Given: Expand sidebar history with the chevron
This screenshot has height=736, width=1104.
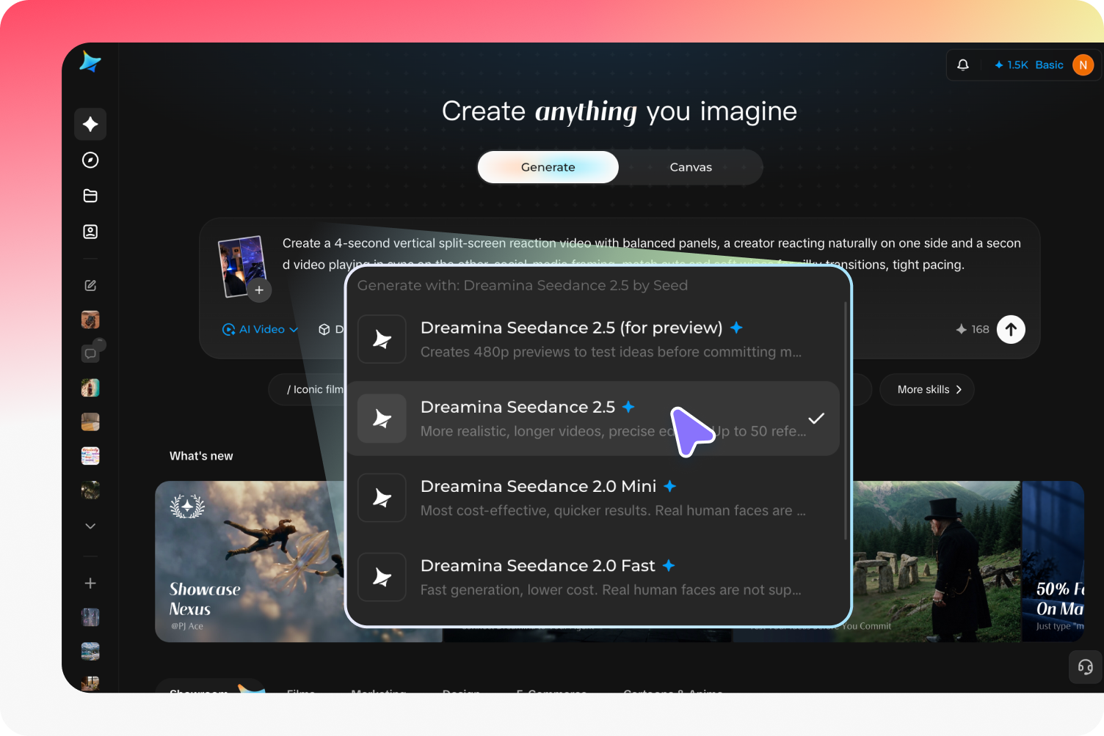Looking at the screenshot, I should 90,526.
